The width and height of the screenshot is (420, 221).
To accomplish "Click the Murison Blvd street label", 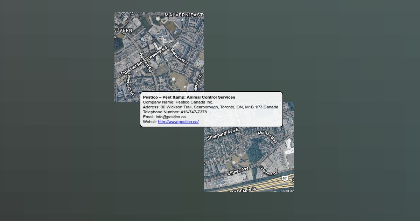I will point(267,137).
